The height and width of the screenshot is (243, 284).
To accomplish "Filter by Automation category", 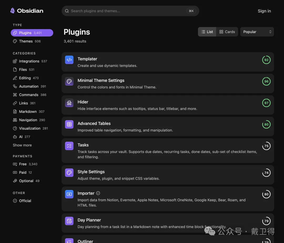I will click(x=29, y=87).
